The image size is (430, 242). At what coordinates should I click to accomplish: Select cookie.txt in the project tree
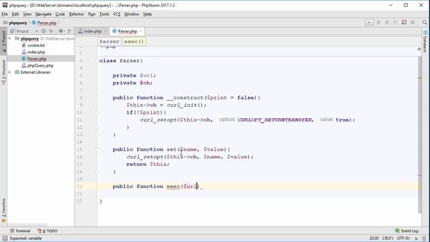tap(36, 45)
